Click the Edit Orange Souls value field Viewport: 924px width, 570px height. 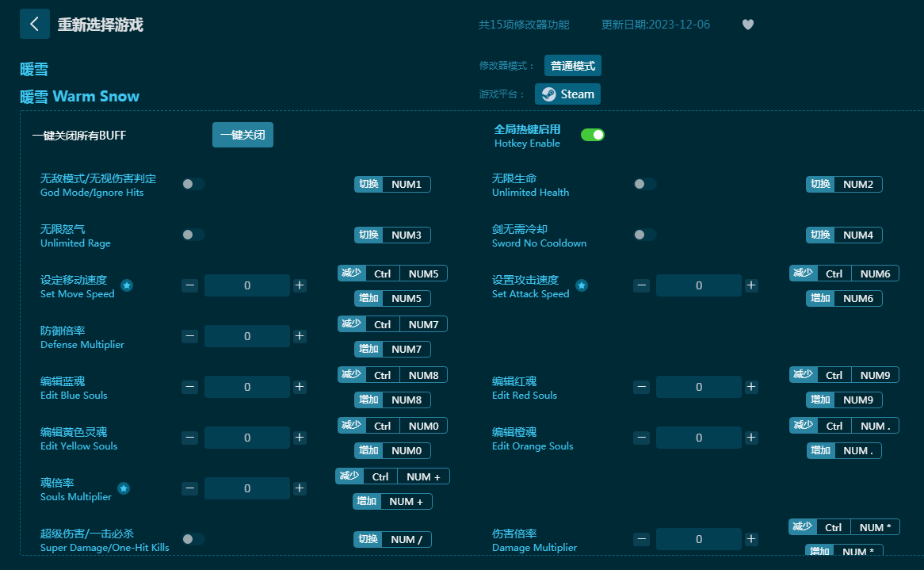[x=699, y=438]
